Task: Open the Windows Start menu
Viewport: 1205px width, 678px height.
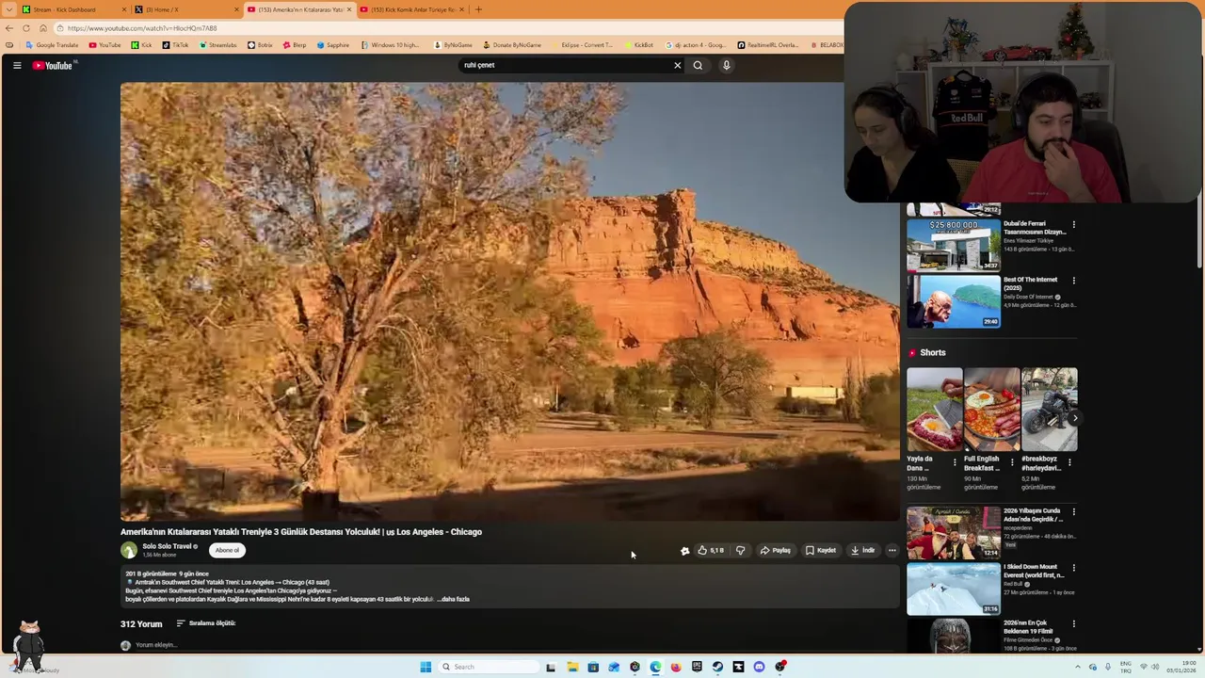Action: [x=426, y=667]
